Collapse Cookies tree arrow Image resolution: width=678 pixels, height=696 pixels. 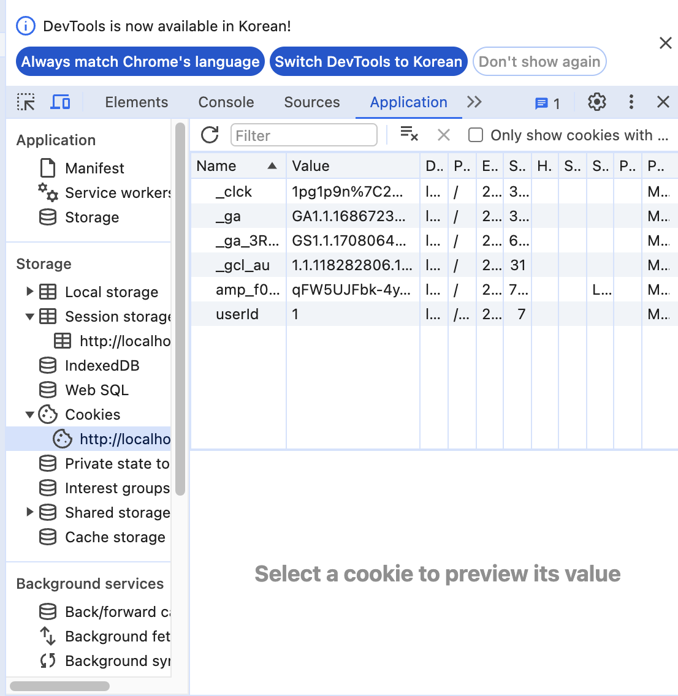(30, 415)
